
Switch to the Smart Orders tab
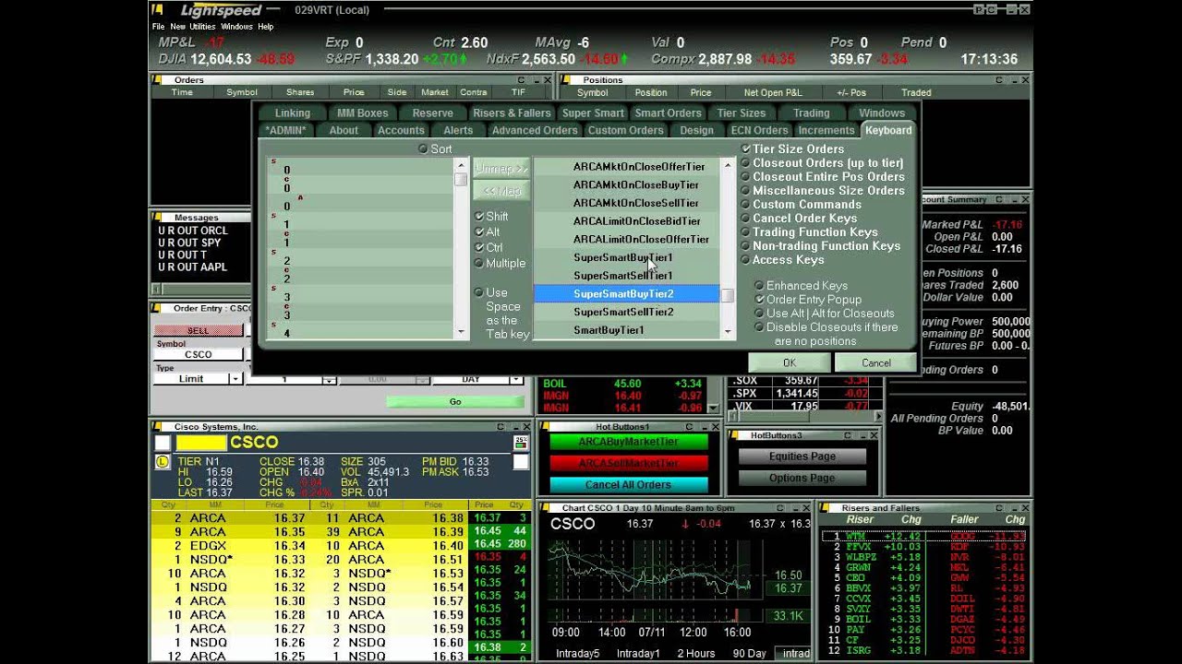click(668, 113)
